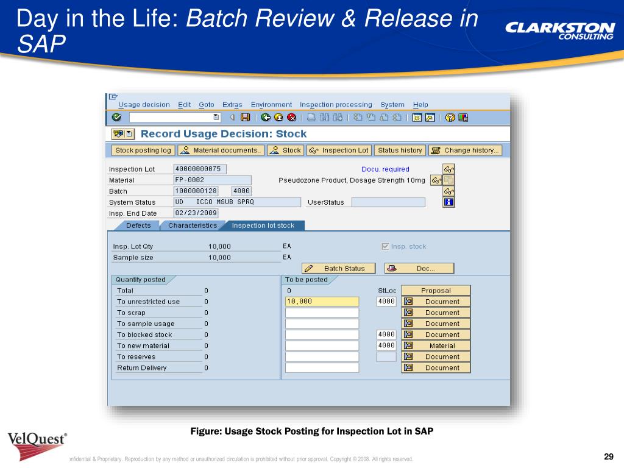
Task: Click the StLoc 4000 field for new material
Action: pos(386,346)
